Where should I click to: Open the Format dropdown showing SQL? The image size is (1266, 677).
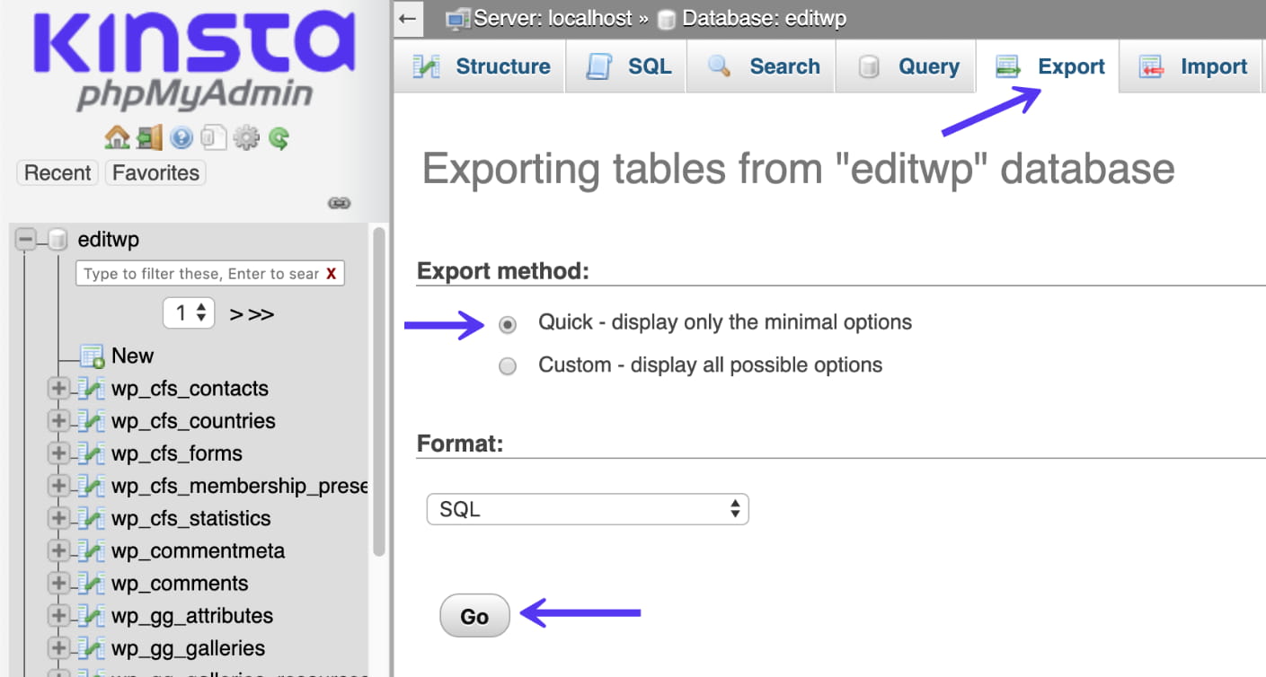pyautogui.click(x=588, y=509)
